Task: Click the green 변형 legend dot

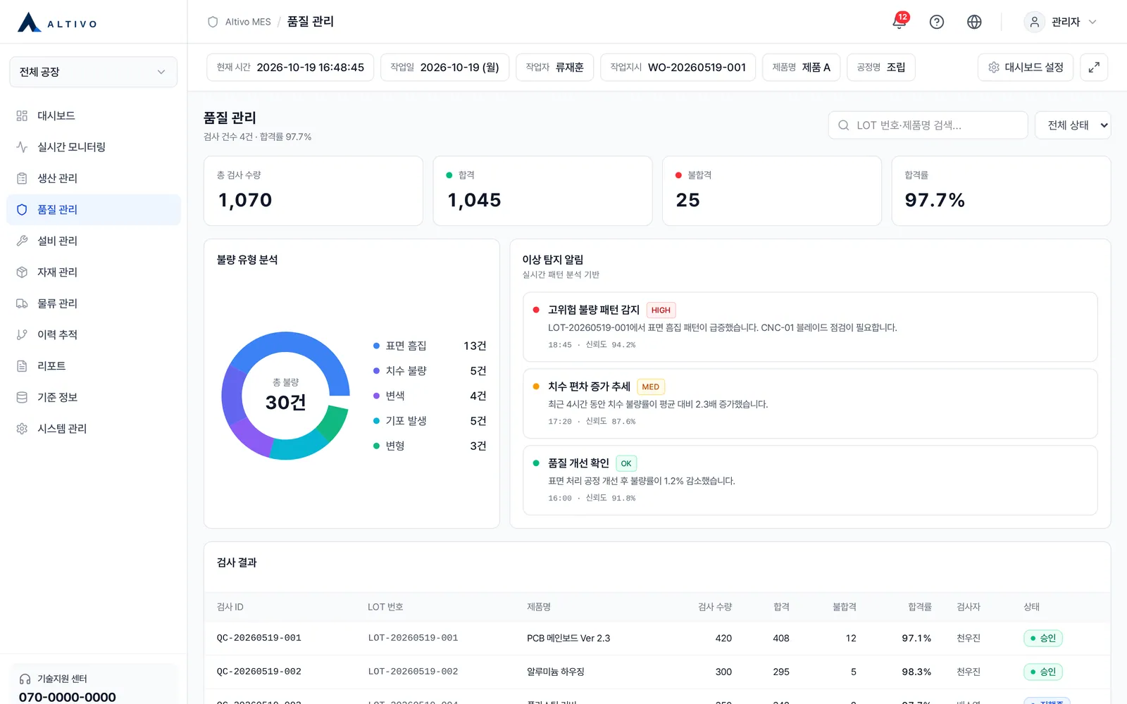Action: 376,446
